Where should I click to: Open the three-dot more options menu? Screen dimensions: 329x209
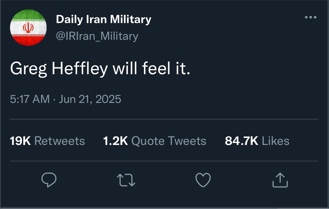[310, 17]
